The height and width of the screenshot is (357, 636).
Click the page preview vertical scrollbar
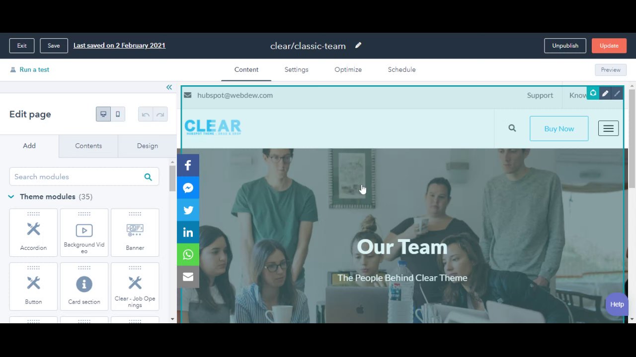pyautogui.click(x=632, y=139)
